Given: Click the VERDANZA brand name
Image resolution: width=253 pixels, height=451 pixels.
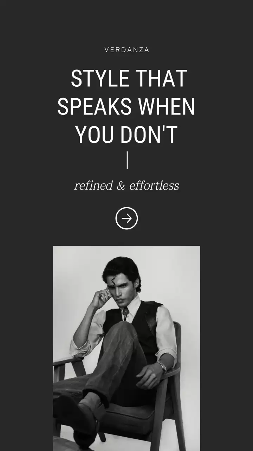Looking at the screenshot, I should pos(127,50).
